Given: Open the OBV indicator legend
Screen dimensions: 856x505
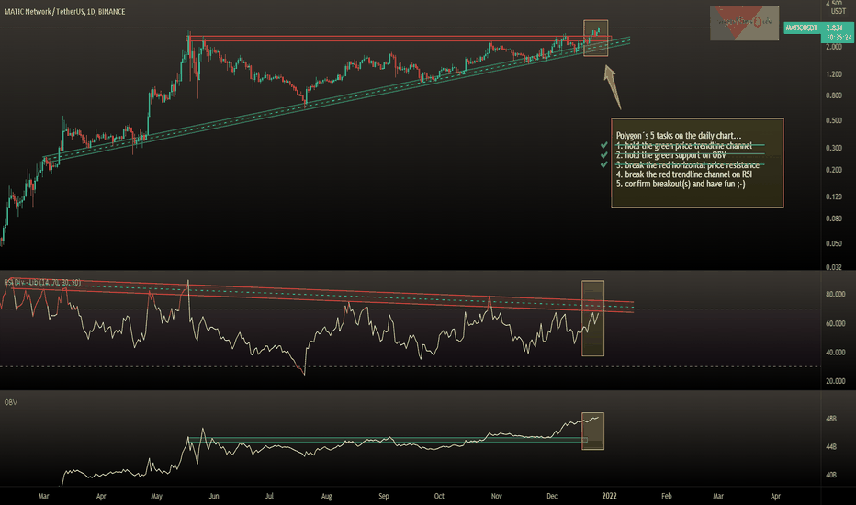Looking at the screenshot, I should pyautogui.click(x=10, y=402).
